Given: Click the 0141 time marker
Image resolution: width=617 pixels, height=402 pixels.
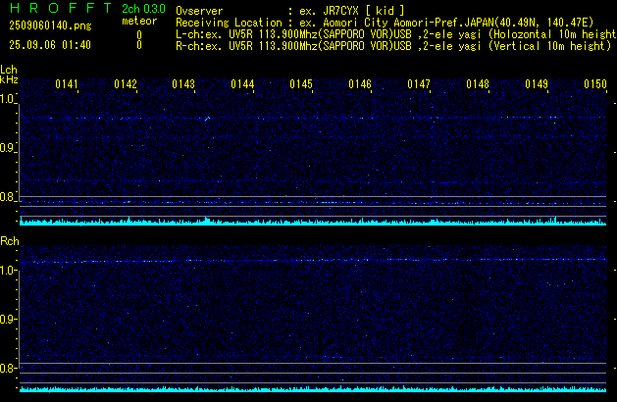Looking at the screenshot, I should [67, 84].
